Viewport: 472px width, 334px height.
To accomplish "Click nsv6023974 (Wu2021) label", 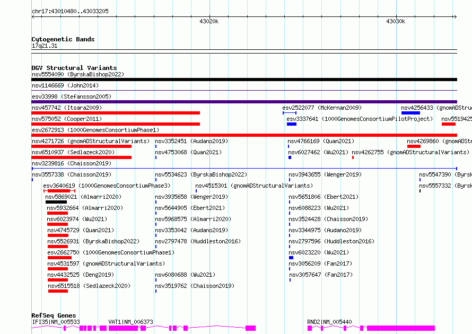I will click(77, 219).
